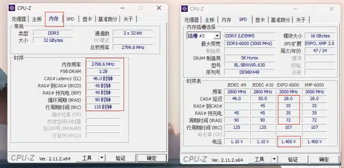Expand the 工具 arrow in the right window
This screenshot has width=344, height=168.
(274, 160)
